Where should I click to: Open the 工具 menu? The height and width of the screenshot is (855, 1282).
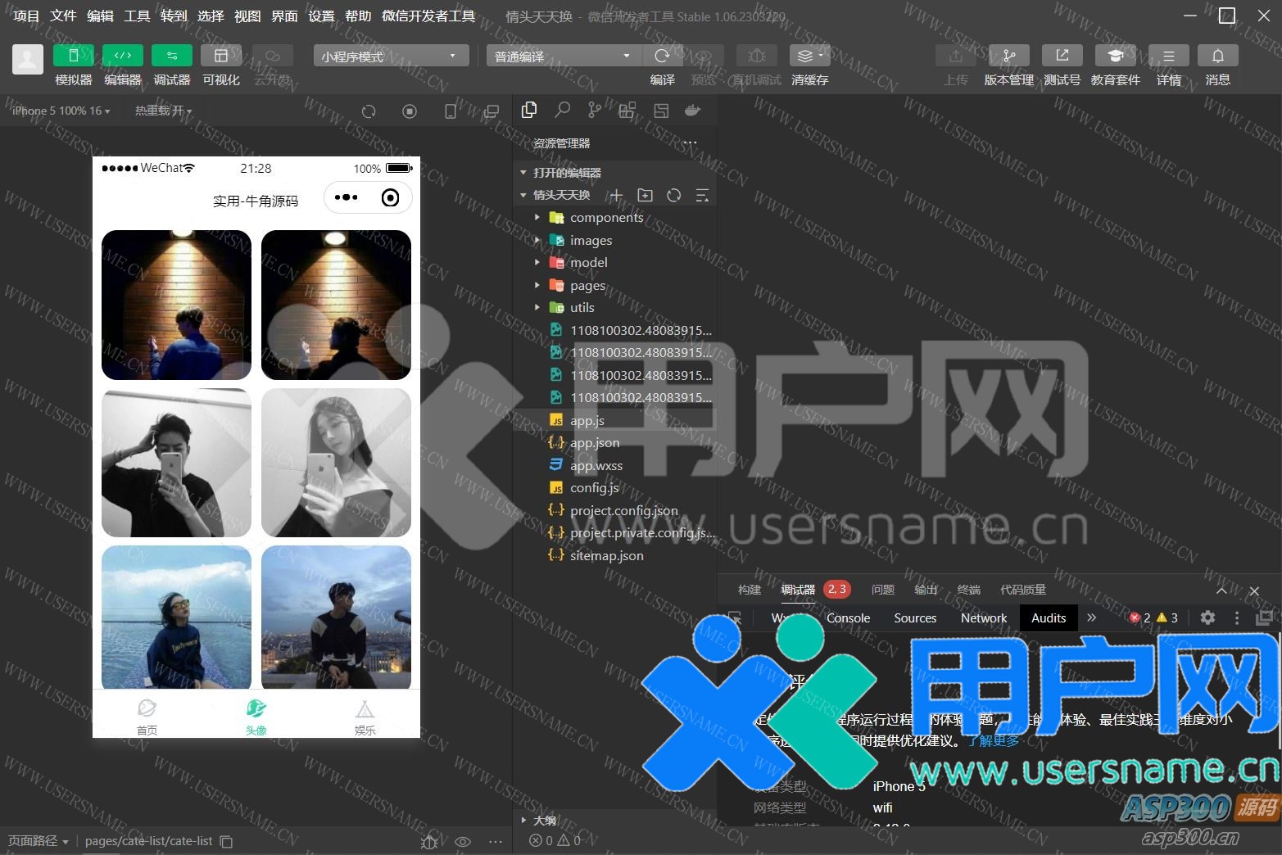coord(137,16)
